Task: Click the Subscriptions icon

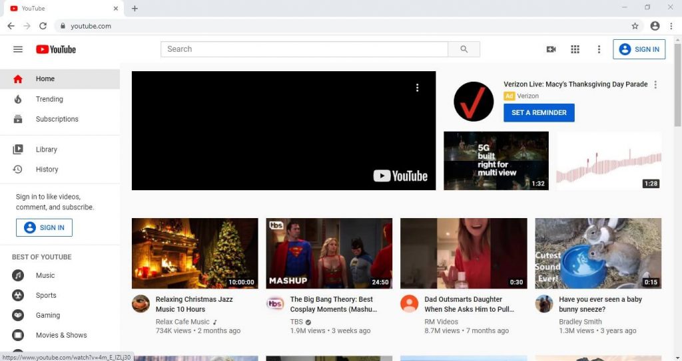Action: point(18,119)
